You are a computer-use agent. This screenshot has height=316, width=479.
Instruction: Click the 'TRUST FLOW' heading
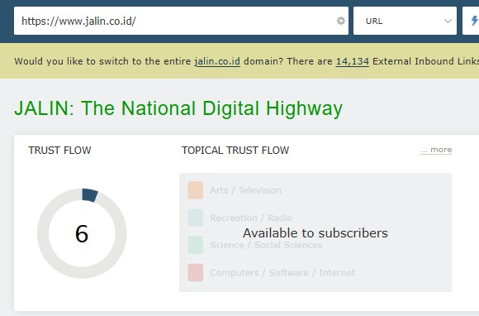[x=59, y=151]
